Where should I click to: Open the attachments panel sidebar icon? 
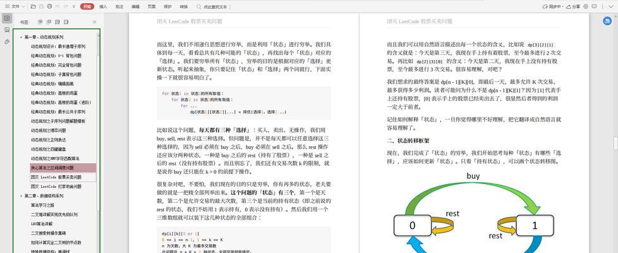pyautogui.click(x=7, y=42)
